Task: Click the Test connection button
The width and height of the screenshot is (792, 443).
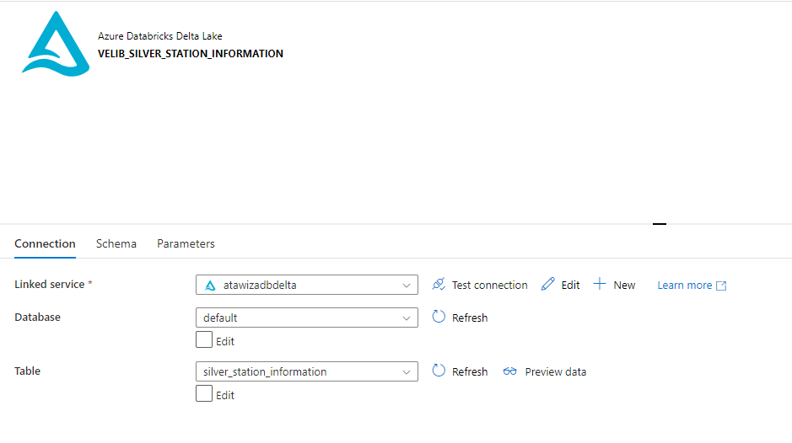Action: [489, 286]
